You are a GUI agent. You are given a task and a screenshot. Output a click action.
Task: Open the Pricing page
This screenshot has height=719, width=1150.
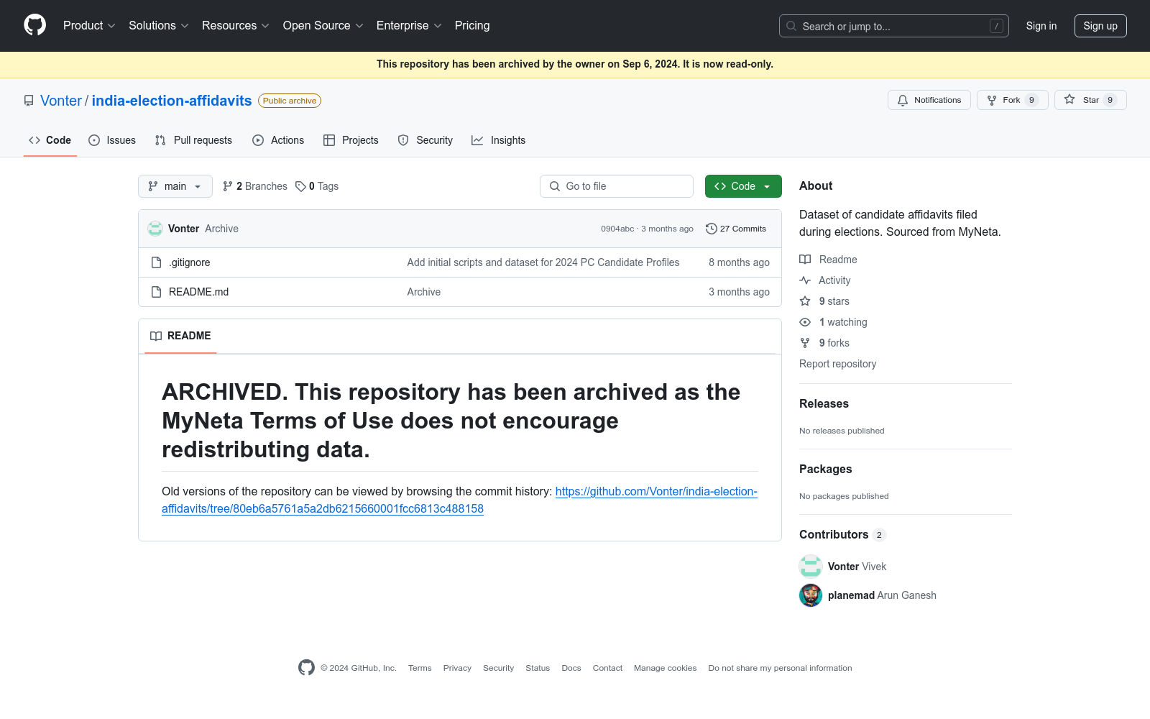coord(472,26)
